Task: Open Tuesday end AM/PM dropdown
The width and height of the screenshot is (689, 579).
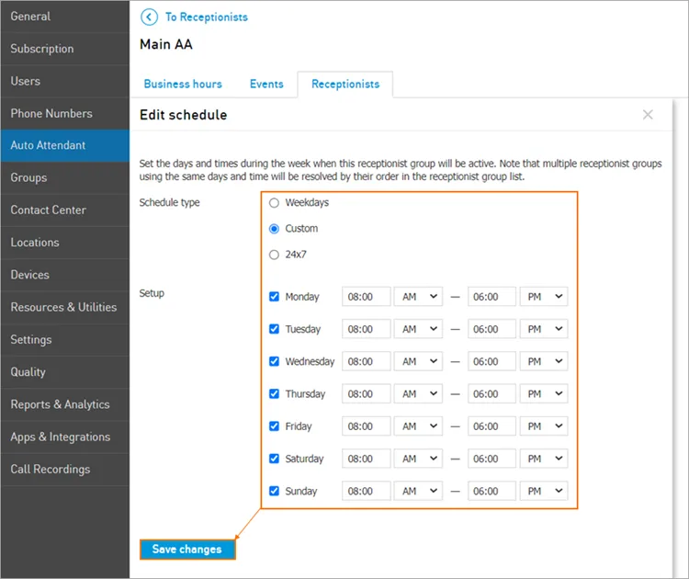Action: click(544, 329)
